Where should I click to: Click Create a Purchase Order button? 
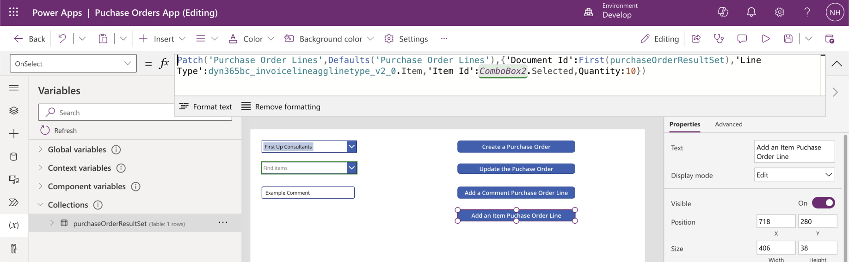click(516, 147)
